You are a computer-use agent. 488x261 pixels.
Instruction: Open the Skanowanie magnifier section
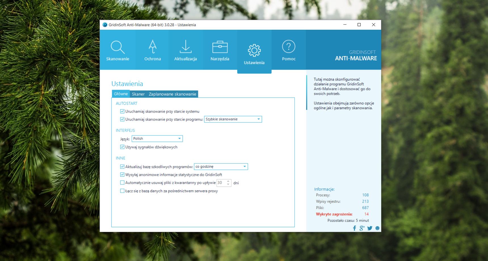[117, 50]
